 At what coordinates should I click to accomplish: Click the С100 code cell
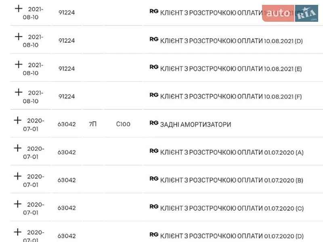[123, 124]
